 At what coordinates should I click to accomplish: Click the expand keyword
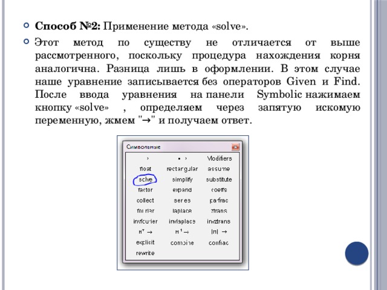tap(182, 190)
